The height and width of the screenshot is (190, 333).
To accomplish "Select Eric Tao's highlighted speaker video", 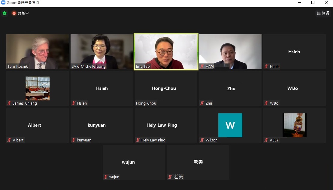I will click(166, 52).
